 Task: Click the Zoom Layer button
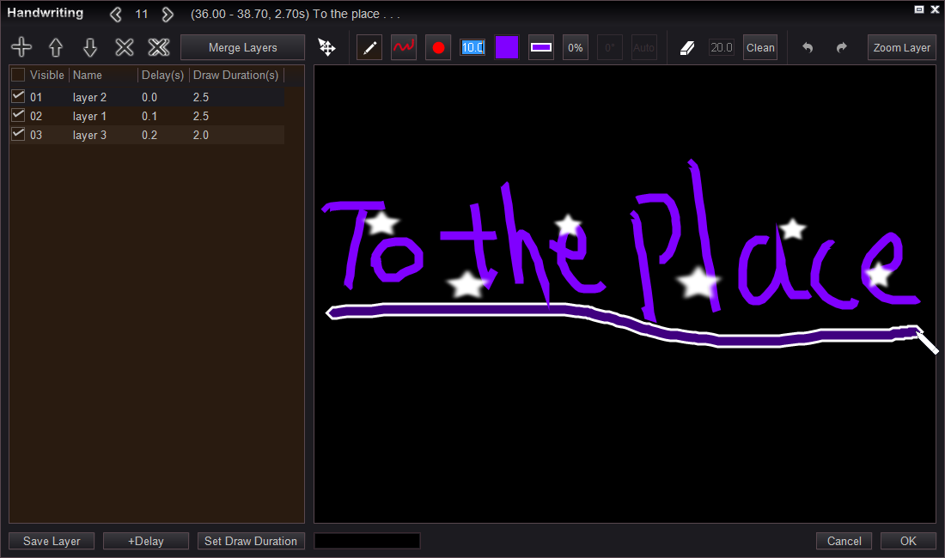(901, 47)
